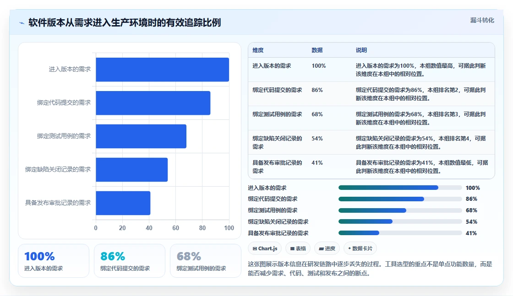
Task: Click the 维度 table column header
Action: [x=258, y=50]
